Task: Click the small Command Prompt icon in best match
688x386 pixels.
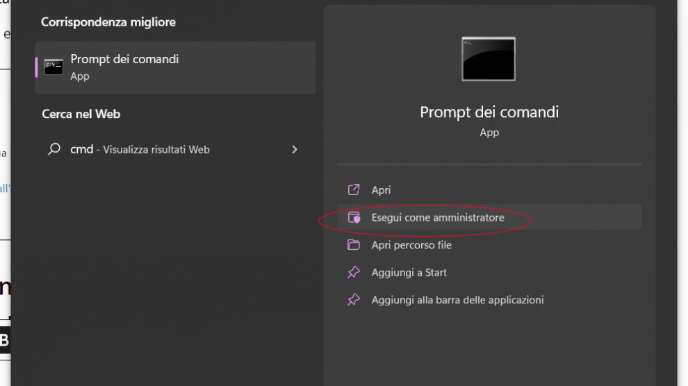Action: click(x=54, y=67)
